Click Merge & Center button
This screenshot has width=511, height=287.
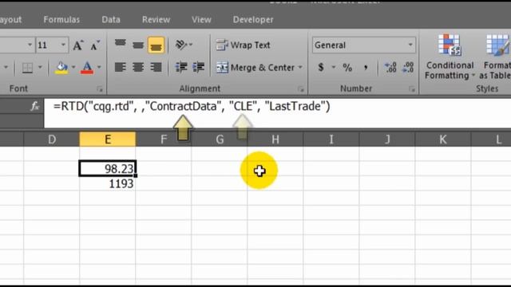[255, 68]
